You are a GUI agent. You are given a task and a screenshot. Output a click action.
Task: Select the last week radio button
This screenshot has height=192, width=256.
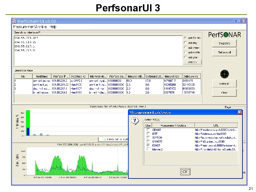coord(185,48)
